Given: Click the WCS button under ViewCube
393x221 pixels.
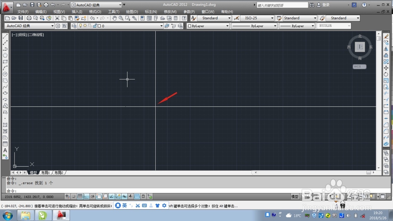Looking at the screenshot, I should coord(360,66).
